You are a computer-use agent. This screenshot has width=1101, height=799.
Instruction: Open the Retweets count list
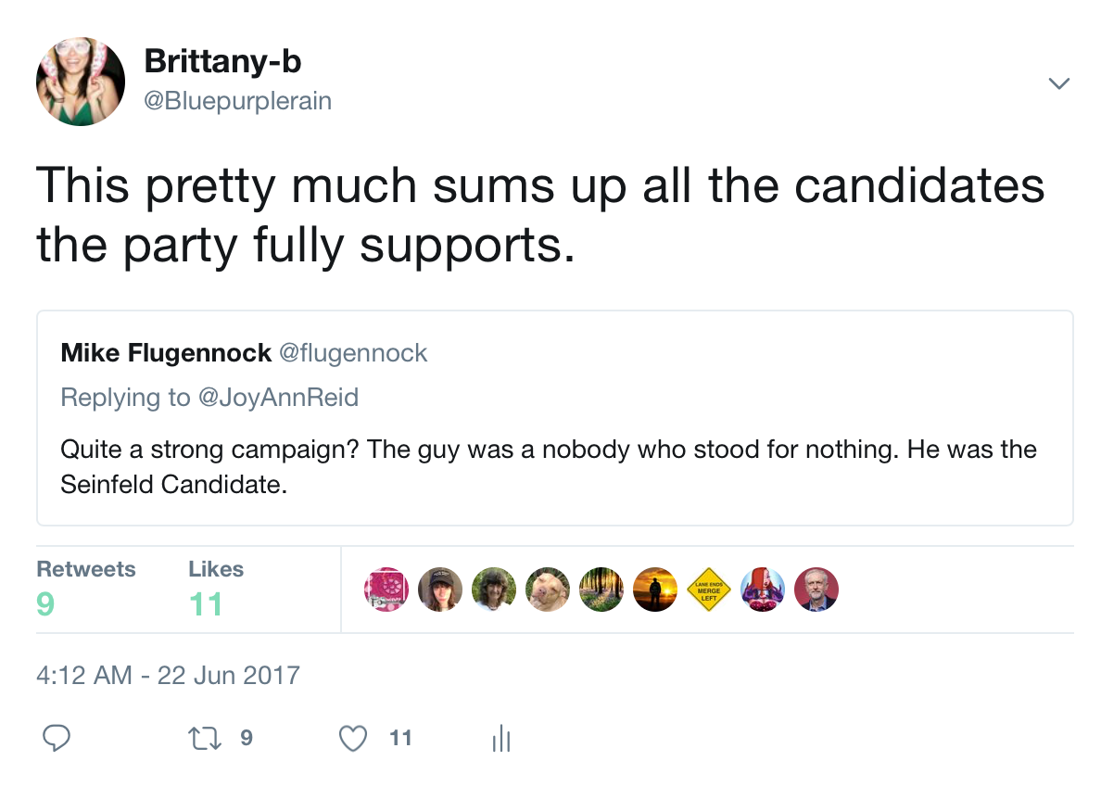pyautogui.click(x=85, y=588)
